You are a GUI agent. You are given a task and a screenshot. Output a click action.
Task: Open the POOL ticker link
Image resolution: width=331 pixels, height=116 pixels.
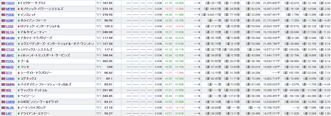[x=10, y=61]
